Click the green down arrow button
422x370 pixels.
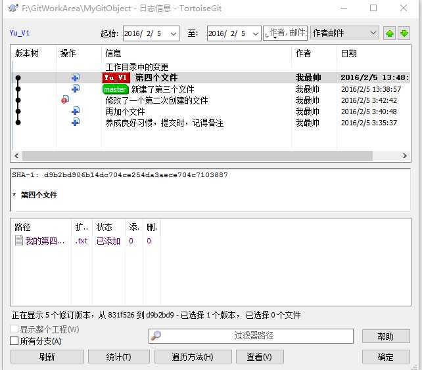404,33
